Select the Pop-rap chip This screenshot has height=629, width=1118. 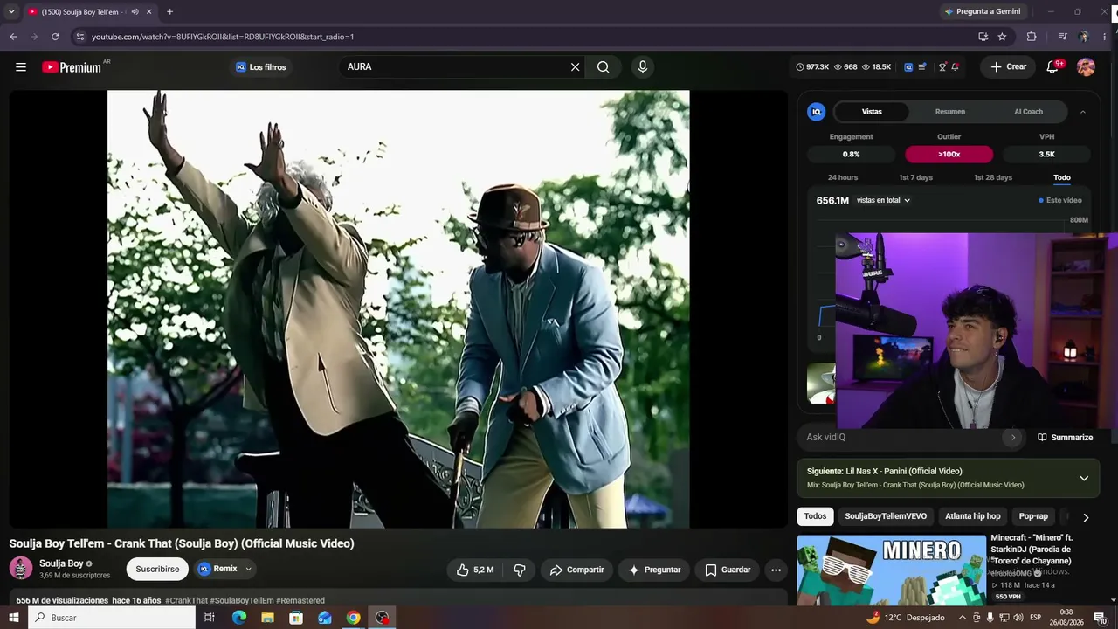pyautogui.click(x=1033, y=516)
